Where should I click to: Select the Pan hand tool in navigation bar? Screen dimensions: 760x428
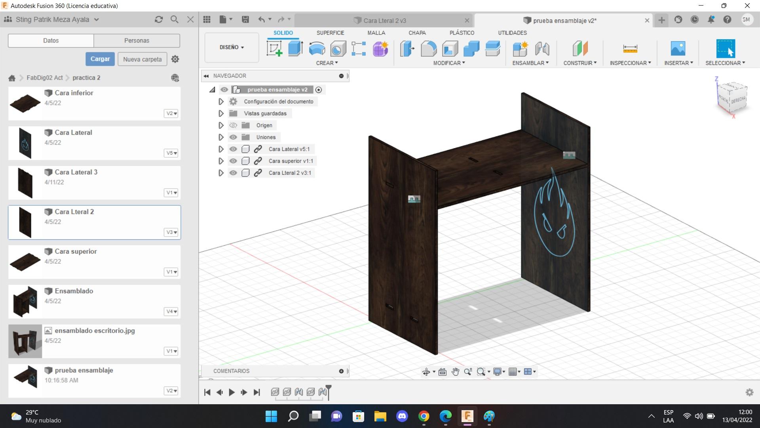(455, 372)
